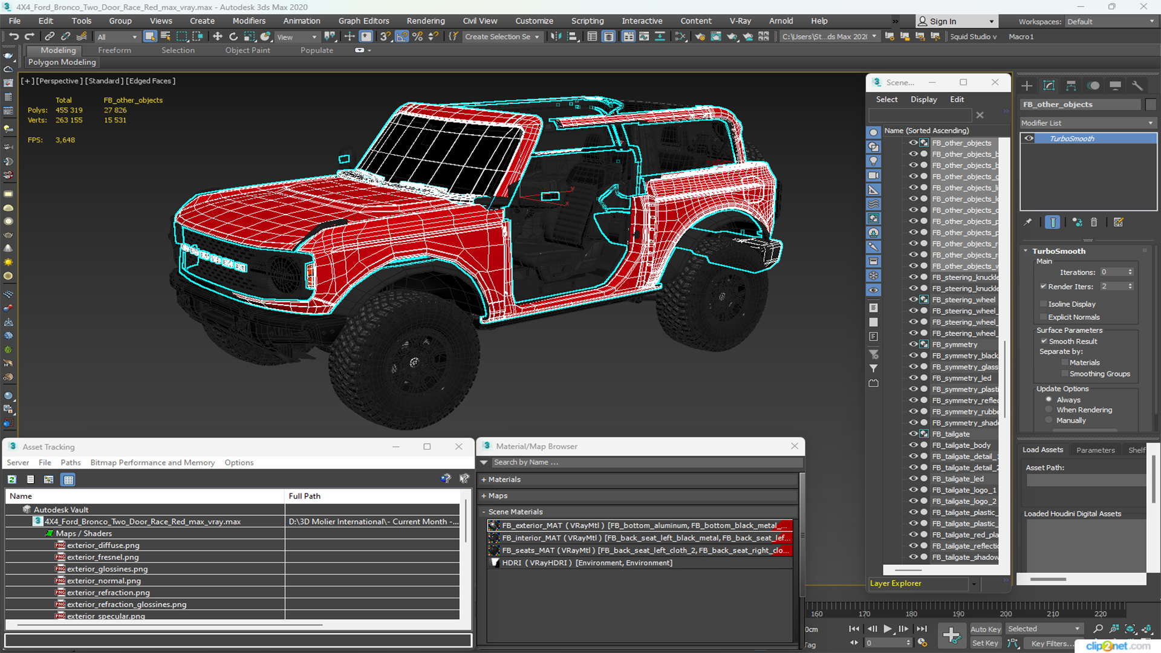This screenshot has width=1161, height=653.
Task: Expand Materials group in Material/Map Browser
Action: click(x=484, y=479)
